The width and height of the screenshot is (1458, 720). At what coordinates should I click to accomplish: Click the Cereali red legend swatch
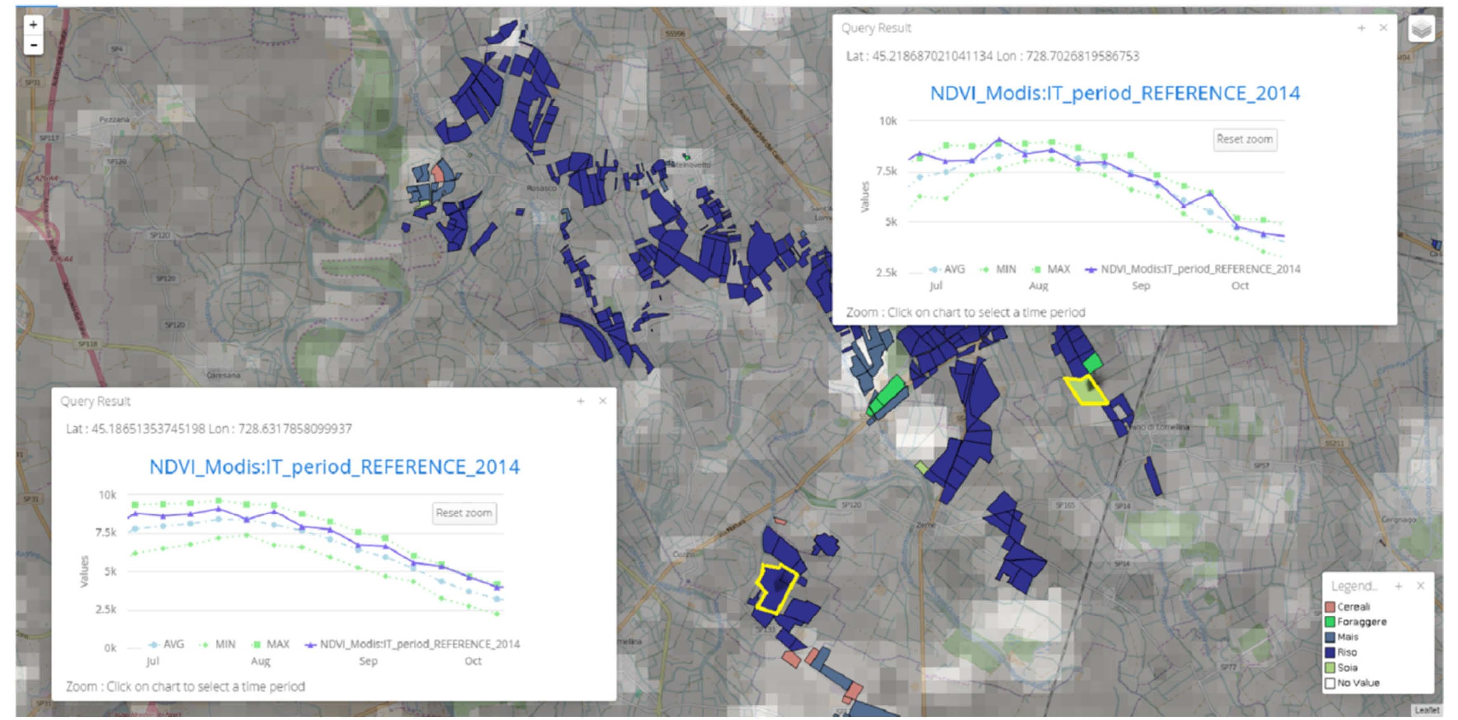[1330, 607]
